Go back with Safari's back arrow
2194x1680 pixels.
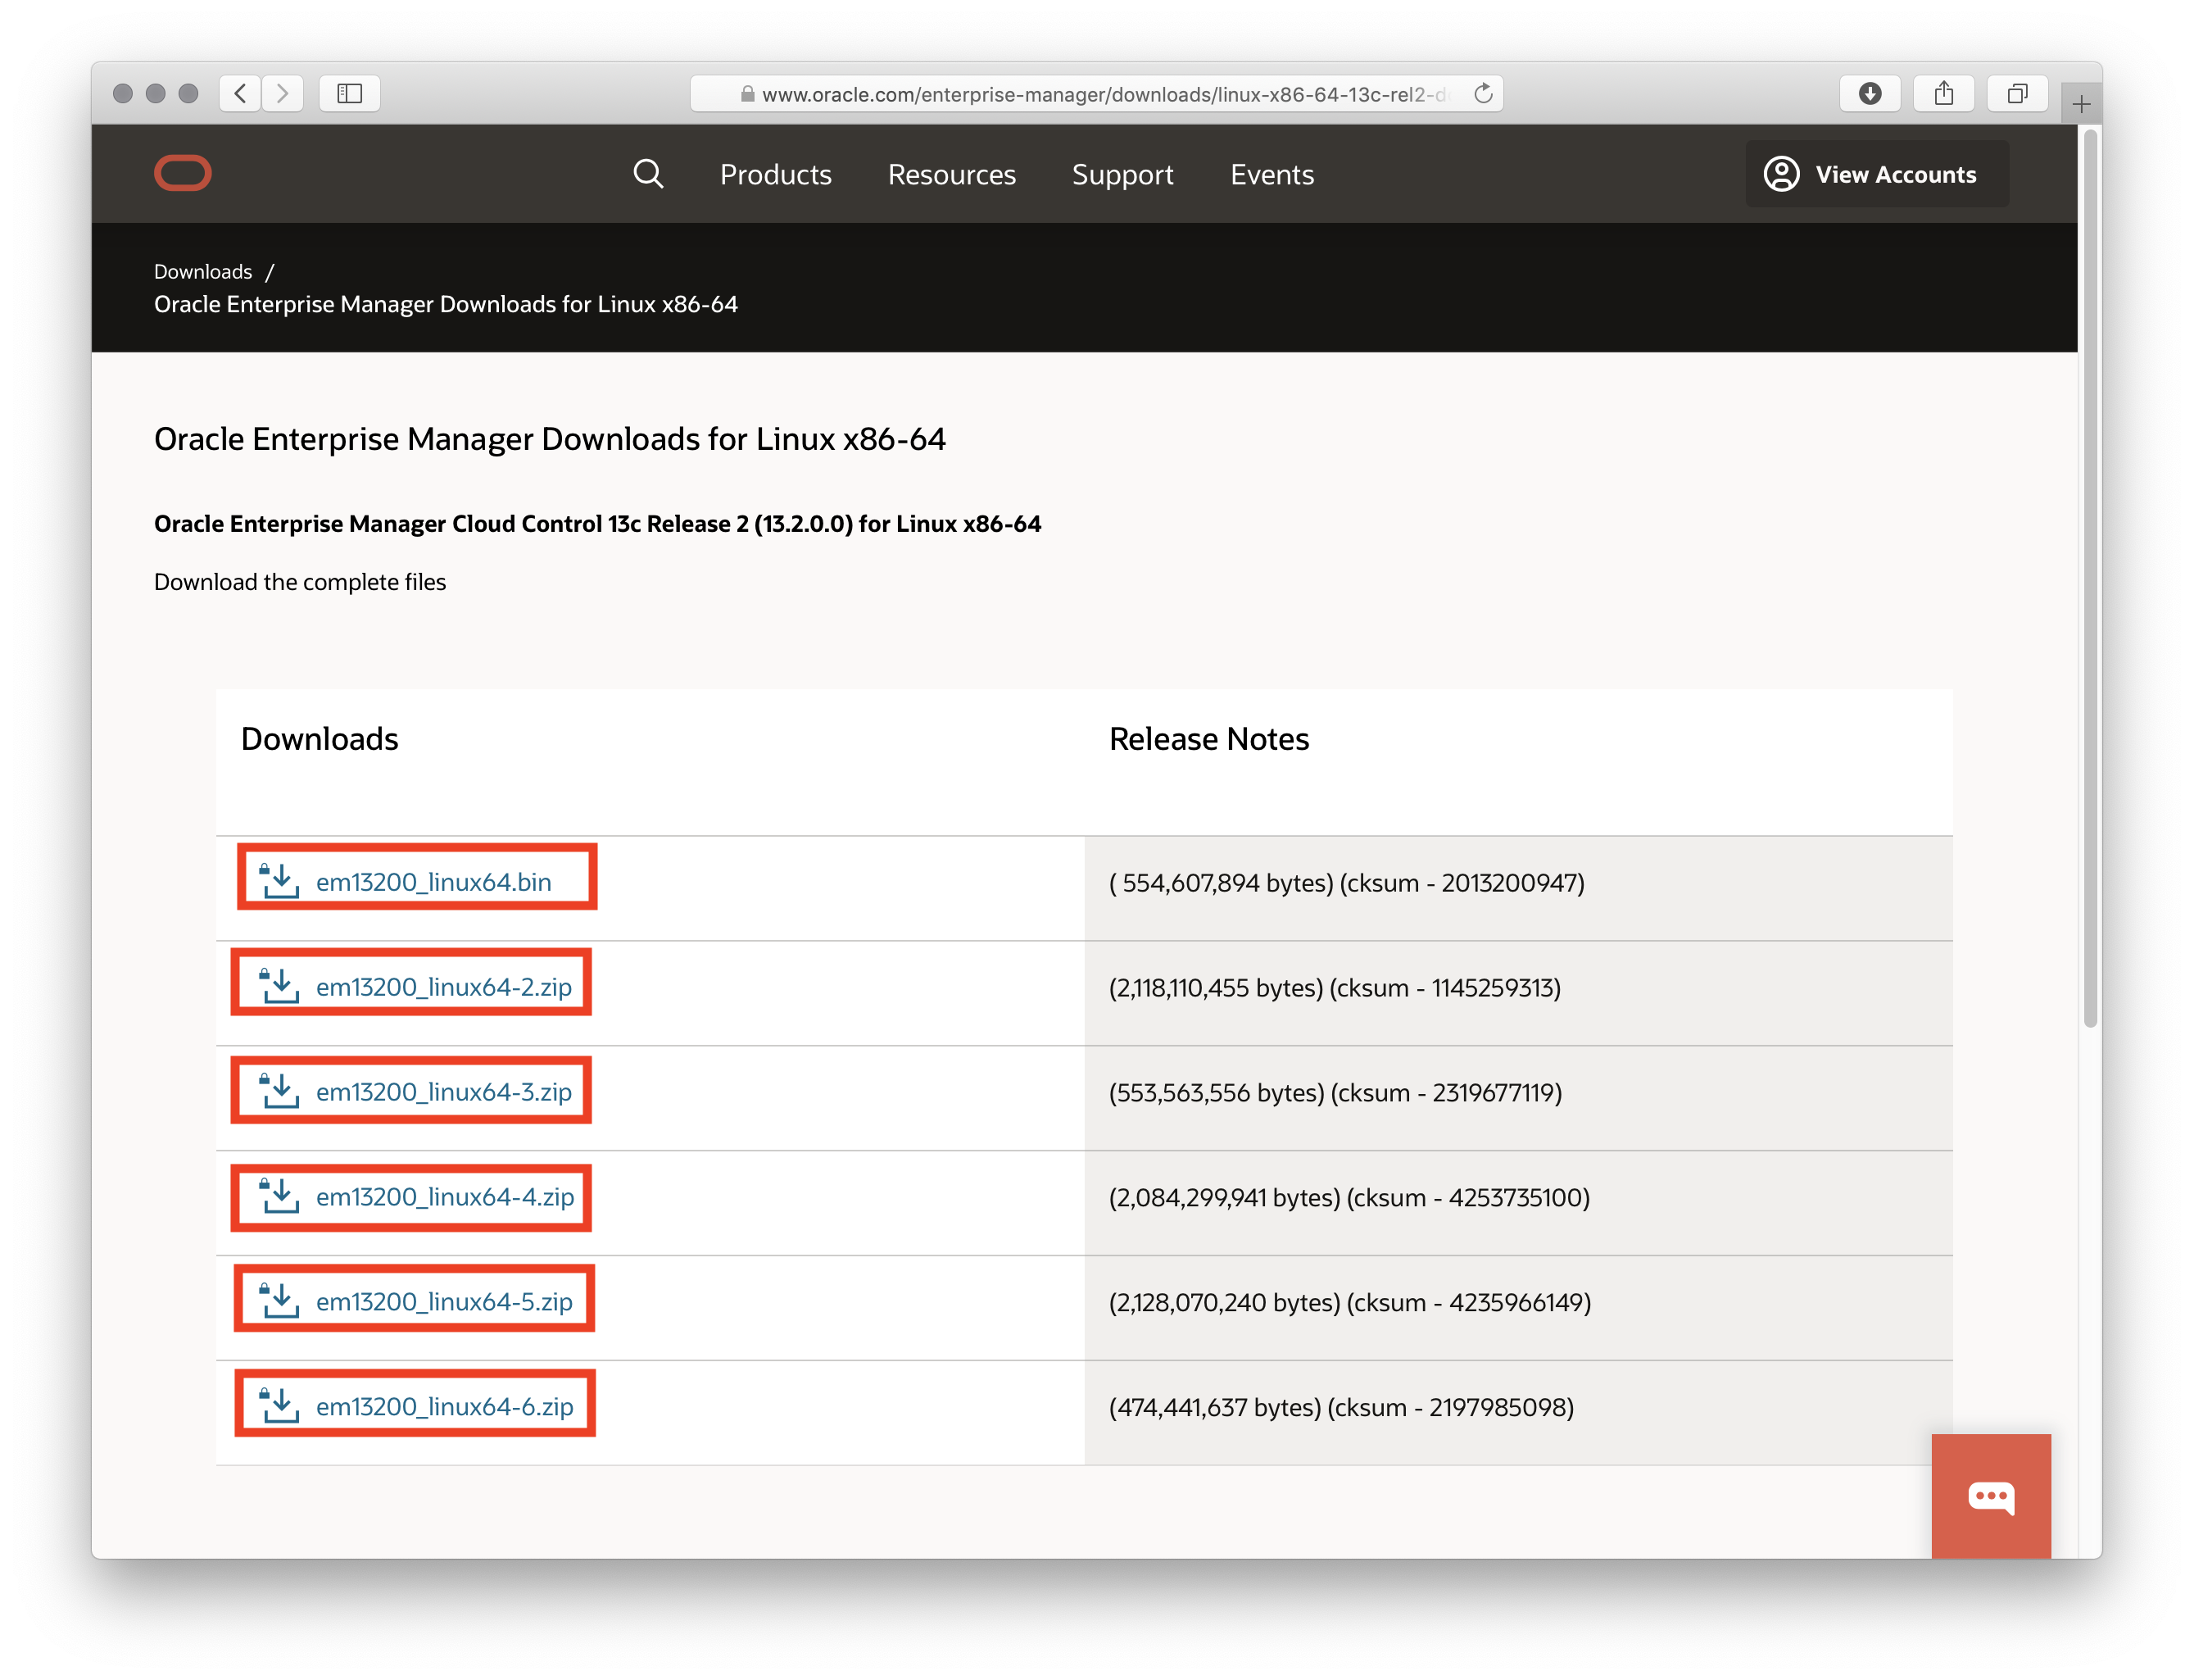(x=240, y=93)
